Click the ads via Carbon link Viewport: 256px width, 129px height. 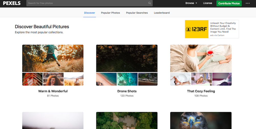pyautogui.click(x=217, y=35)
